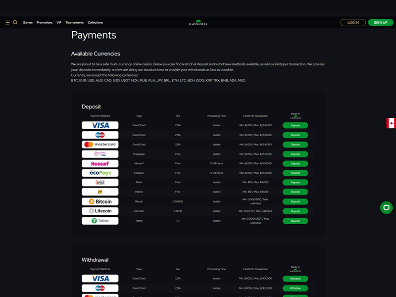
Task: Click Deposit button for Bitcoin
Action: [295, 201]
